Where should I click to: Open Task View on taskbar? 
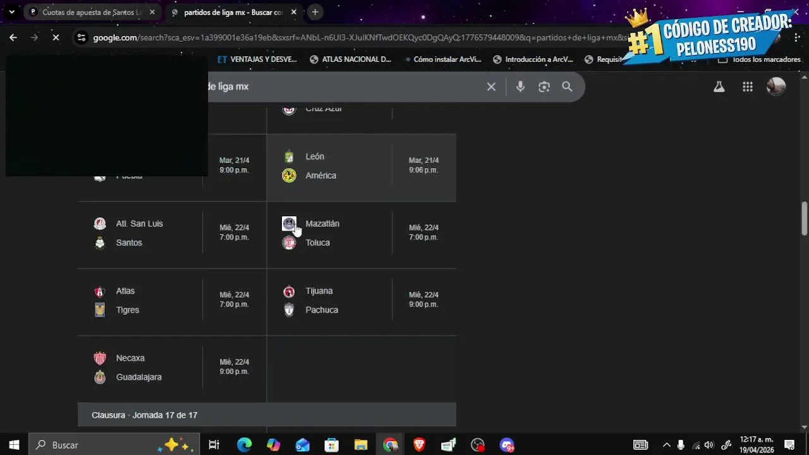[x=214, y=445]
